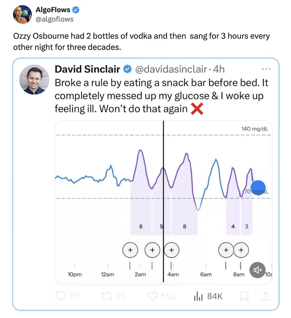This screenshot has height=318, width=291.
Task: Click David Sinclair's profile photo
Action: coord(34,79)
